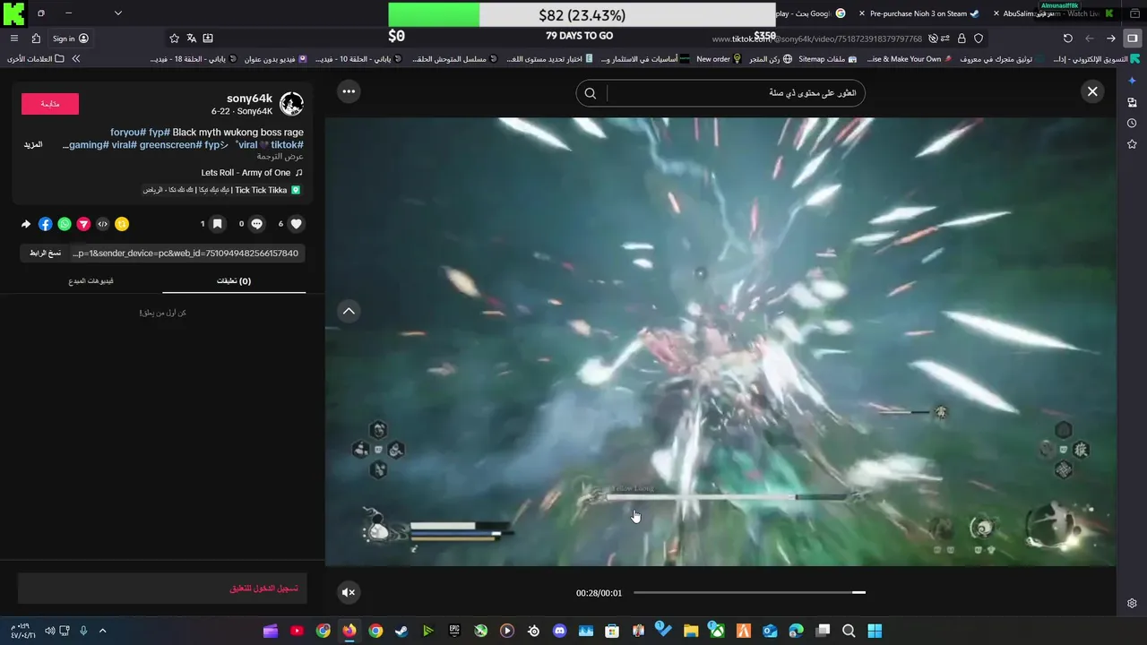Copy the video link button

click(x=45, y=254)
